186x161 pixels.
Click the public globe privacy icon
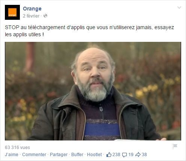[45, 16]
